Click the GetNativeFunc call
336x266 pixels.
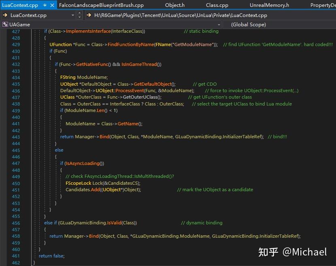coord(92,64)
